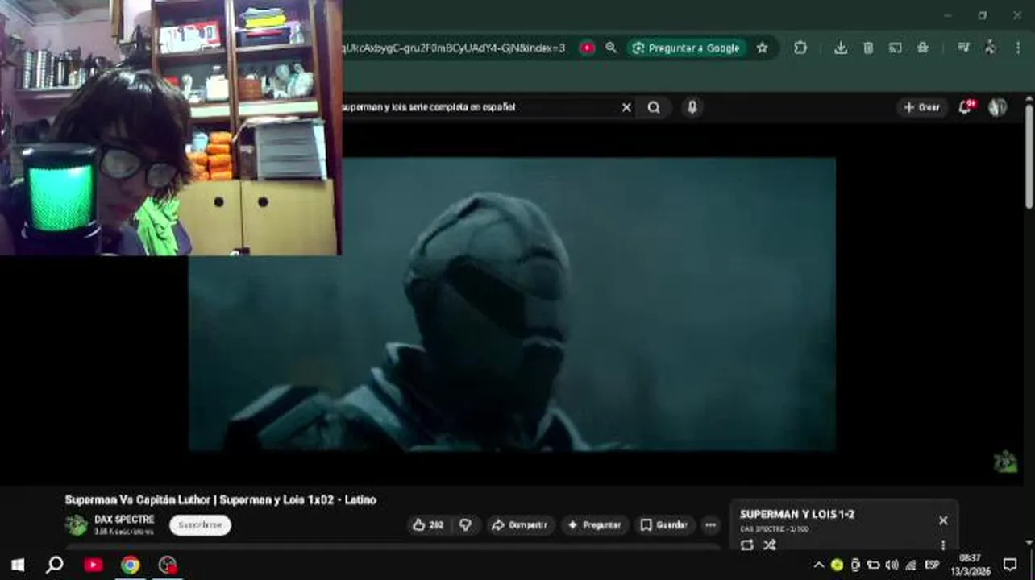The height and width of the screenshot is (580, 1035).
Task: Open more actions ellipsis below video
Action: coord(710,525)
